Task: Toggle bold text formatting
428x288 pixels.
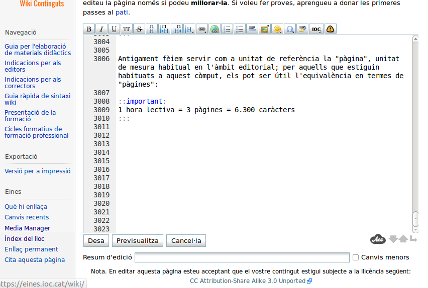Action: click(89, 29)
